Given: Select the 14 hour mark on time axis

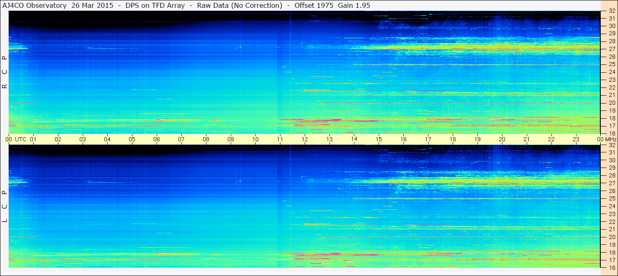Looking at the screenshot, I should pos(354,139).
